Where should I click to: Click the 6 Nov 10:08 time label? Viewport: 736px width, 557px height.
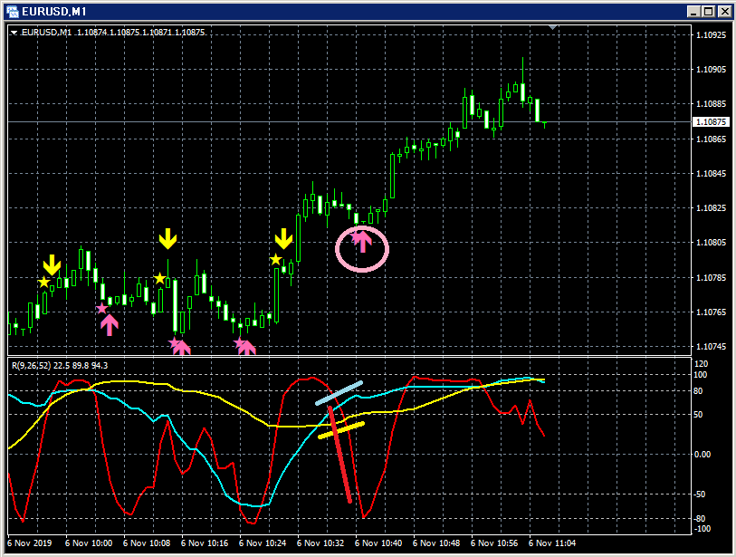pyautogui.click(x=147, y=543)
